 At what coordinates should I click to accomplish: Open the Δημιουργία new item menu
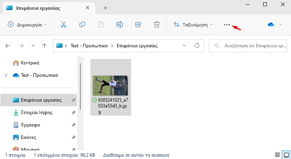(x=27, y=24)
